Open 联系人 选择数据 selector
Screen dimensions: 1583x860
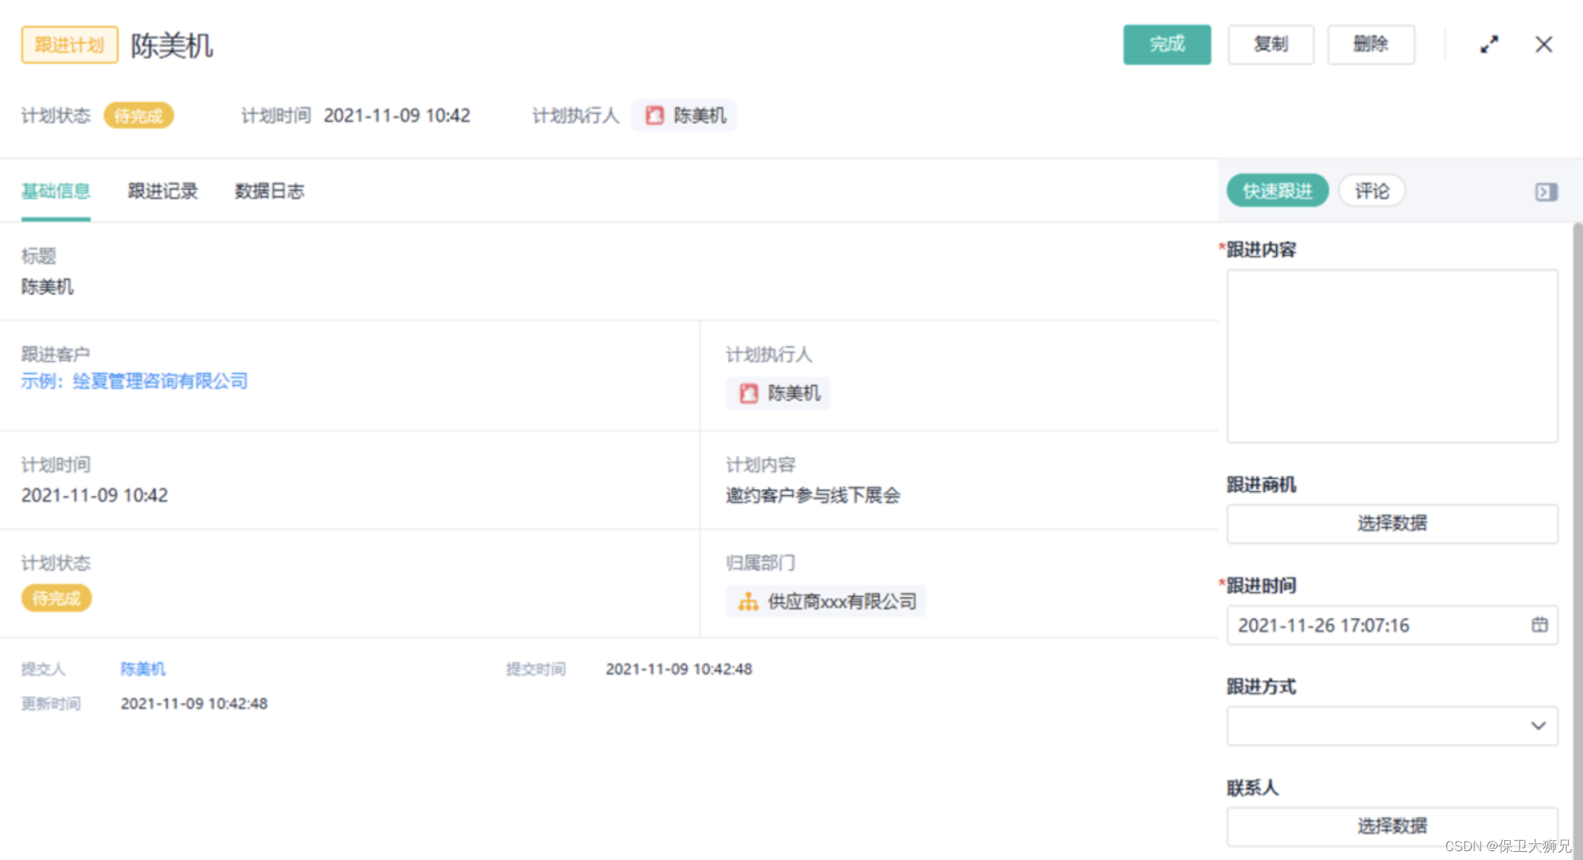[1392, 825]
